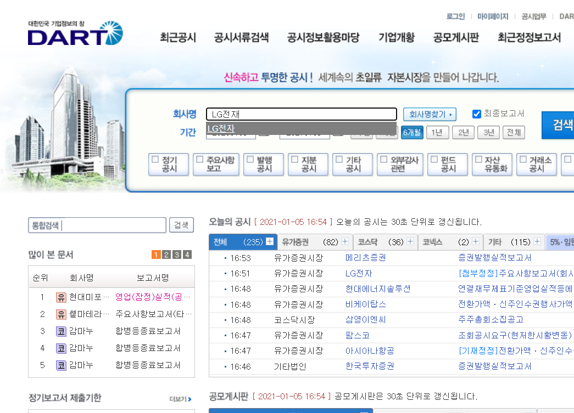The width and height of the screenshot is (574, 413).
Task: Uncheck the 최종보고서 checkbox
Action: tap(476, 114)
